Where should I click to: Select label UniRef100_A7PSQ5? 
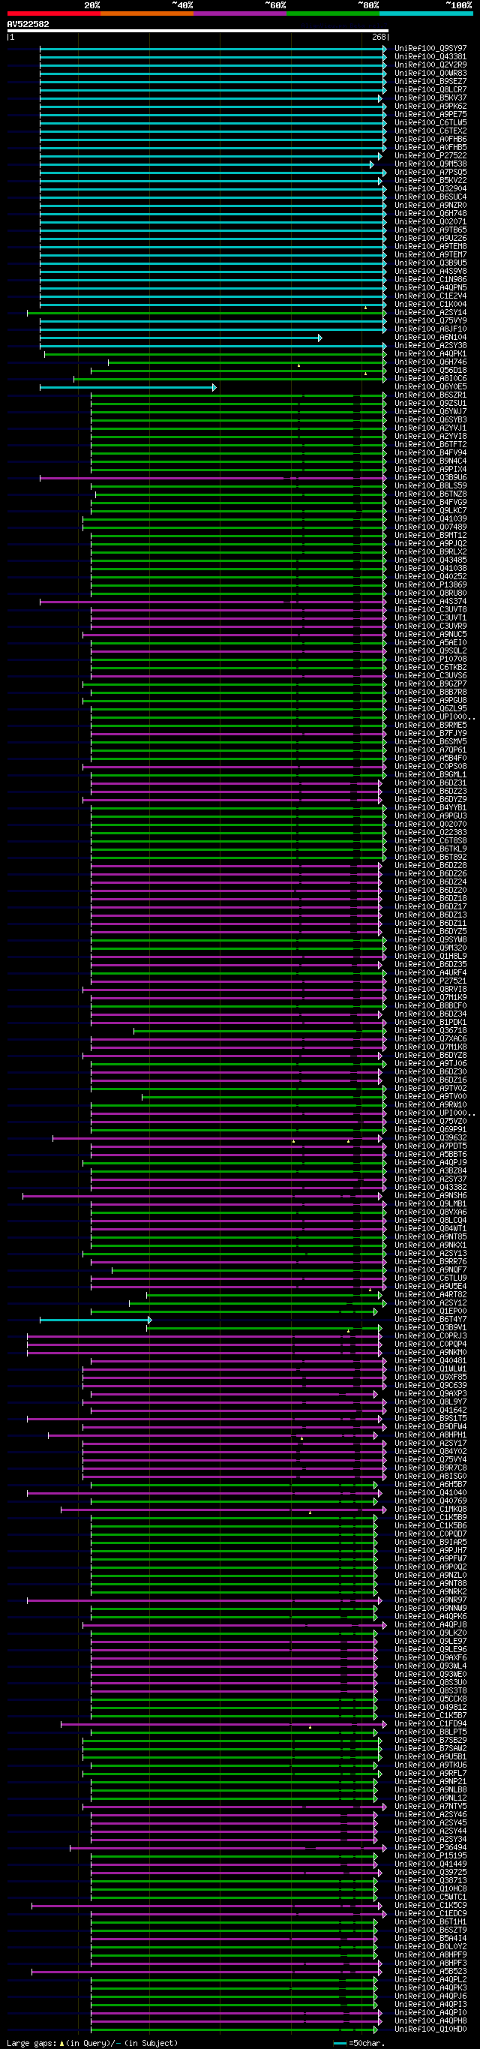430,172
